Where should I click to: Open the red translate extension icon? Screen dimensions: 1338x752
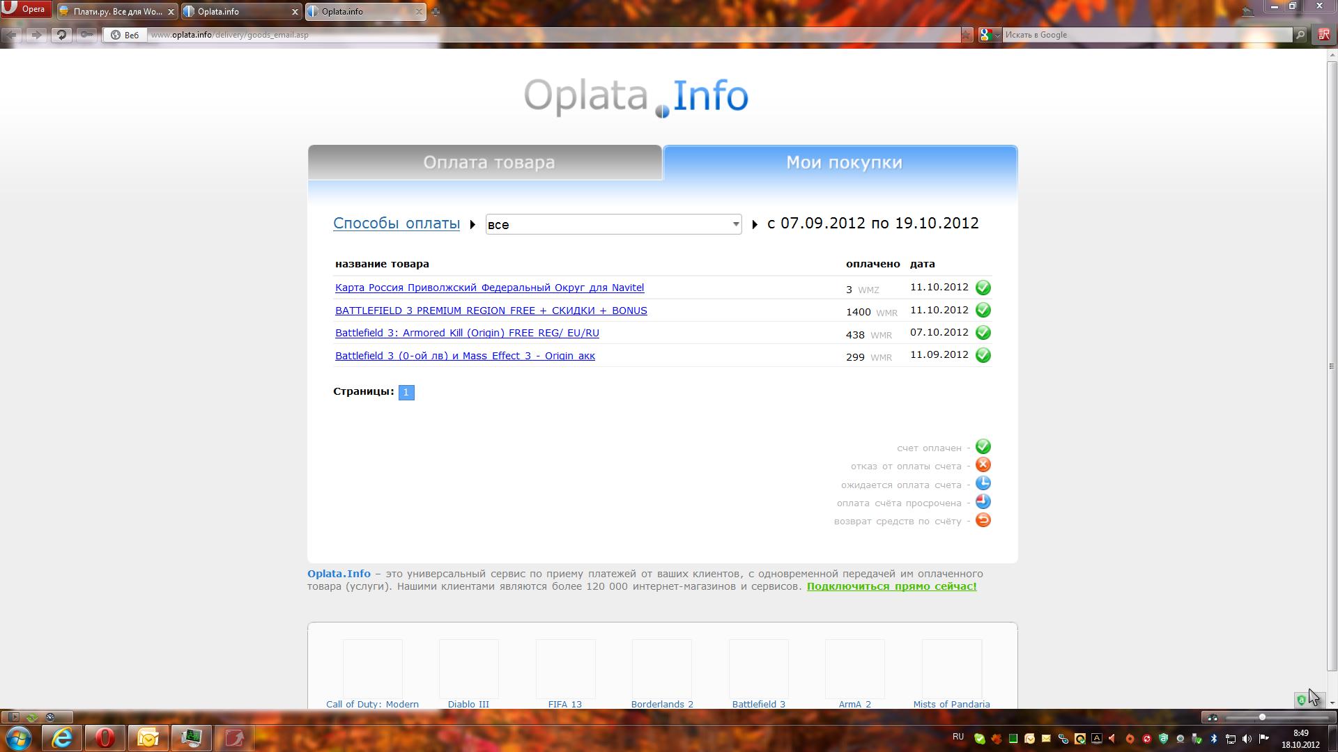click(1323, 35)
